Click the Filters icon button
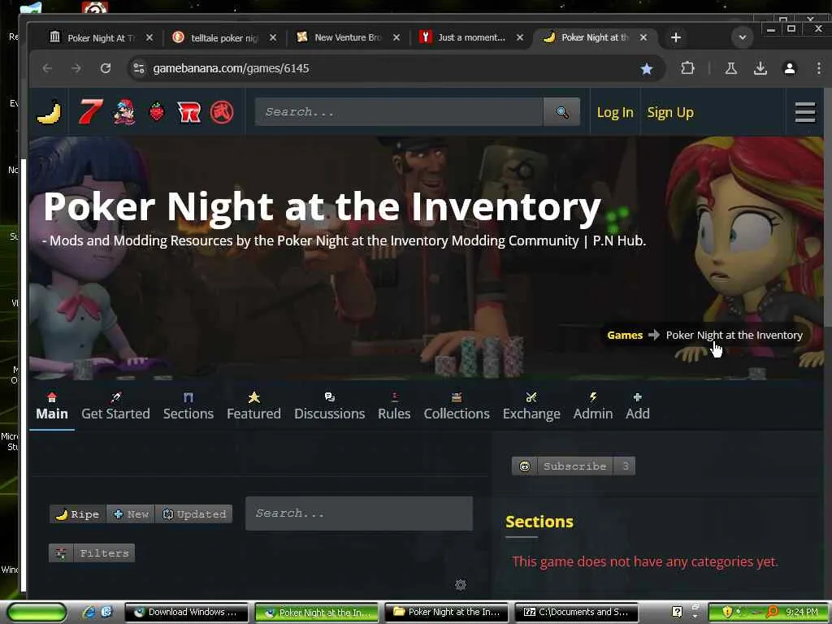Image resolution: width=832 pixels, height=624 pixels. (x=61, y=552)
